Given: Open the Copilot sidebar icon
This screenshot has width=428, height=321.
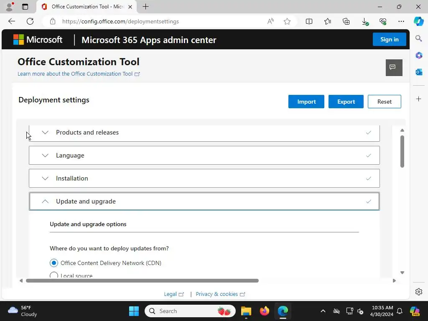Looking at the screenshot, I should (x=418, y=21).
